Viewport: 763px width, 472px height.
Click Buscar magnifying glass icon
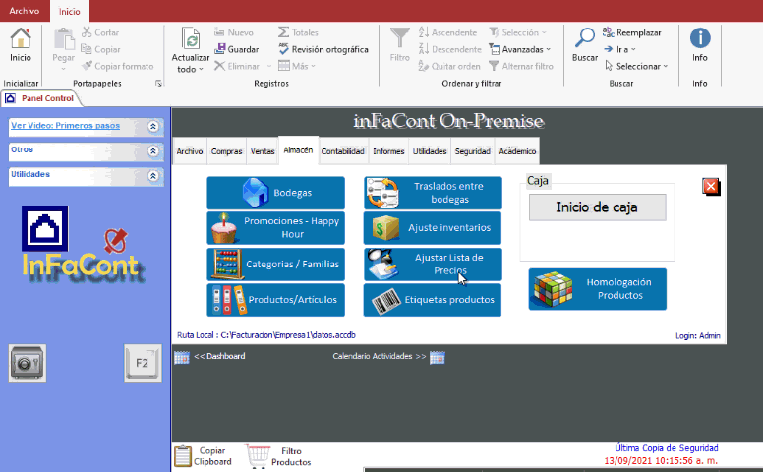pyautogui.click(x=585, y=38)
